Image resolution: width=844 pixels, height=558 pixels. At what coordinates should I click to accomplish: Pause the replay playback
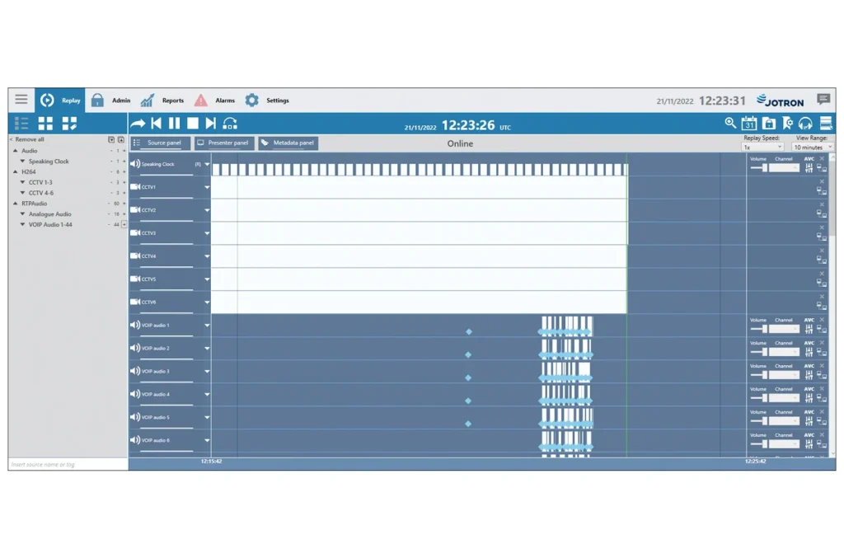[x=175, y=124]
